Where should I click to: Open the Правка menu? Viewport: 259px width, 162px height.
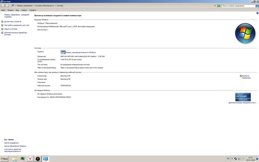(x=10, y=10)
